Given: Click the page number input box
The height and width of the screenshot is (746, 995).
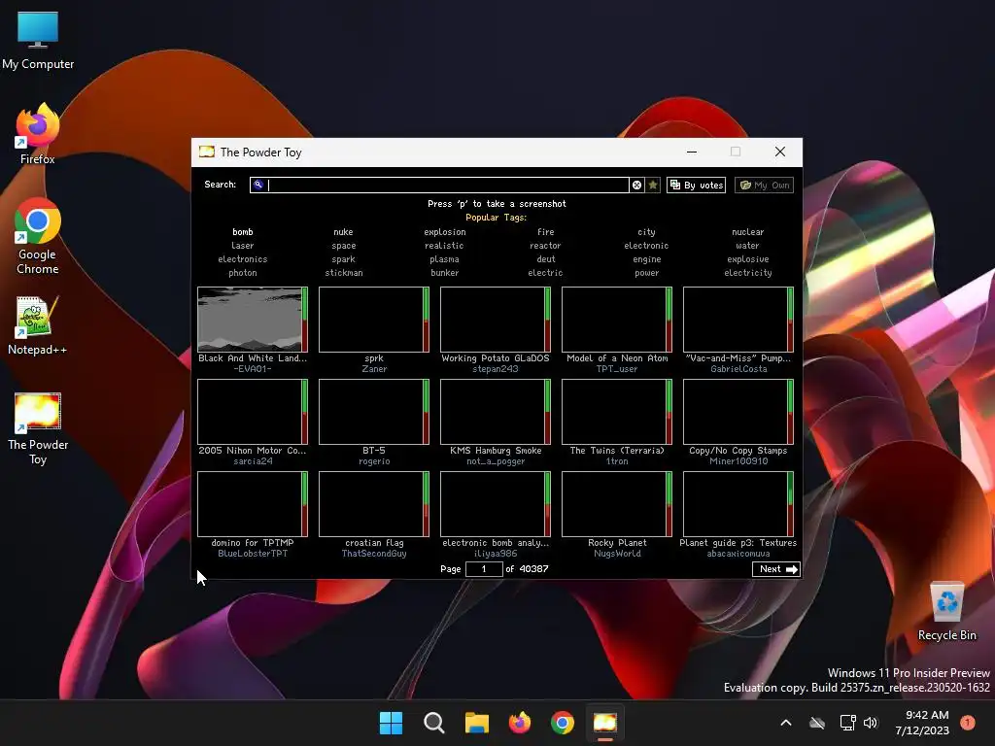Looking at the screenshot, I should [484, 569].
